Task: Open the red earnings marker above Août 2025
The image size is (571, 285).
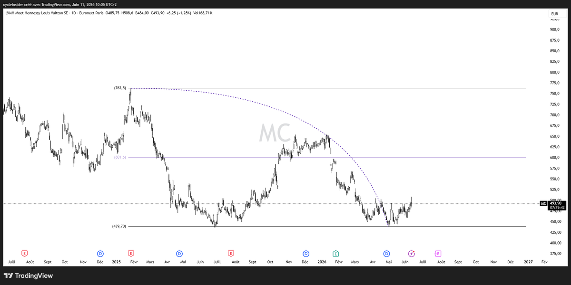Action: click(x=231, y=254)
